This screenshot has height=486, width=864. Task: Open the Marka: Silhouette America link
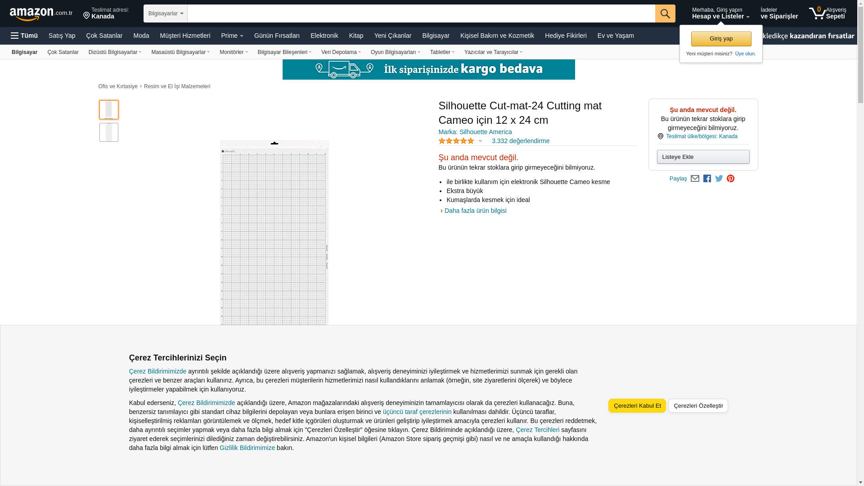pyautogui.click(x=475, y=132)
